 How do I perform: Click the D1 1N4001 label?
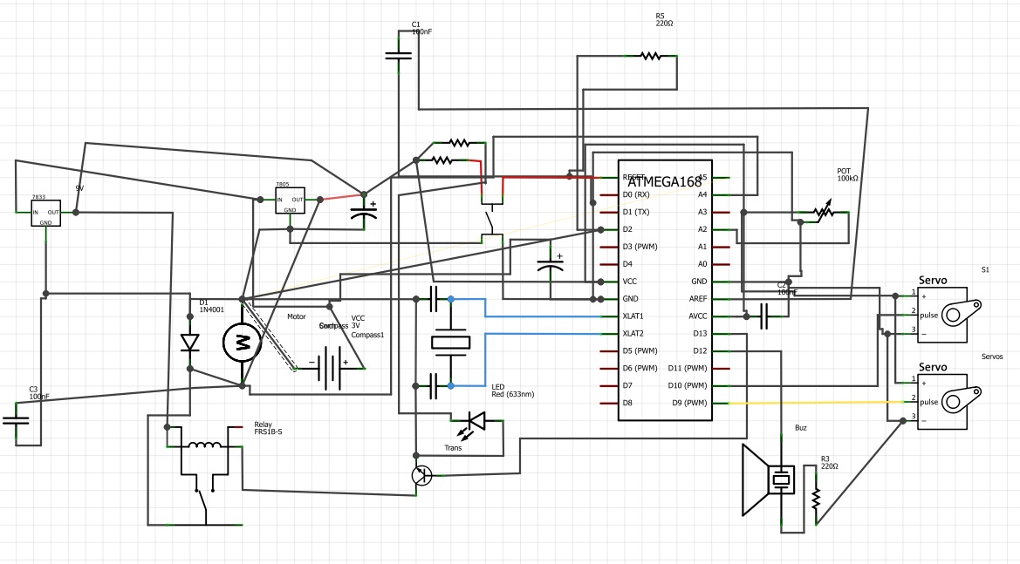pyautogui.click(x=211, y=306)
